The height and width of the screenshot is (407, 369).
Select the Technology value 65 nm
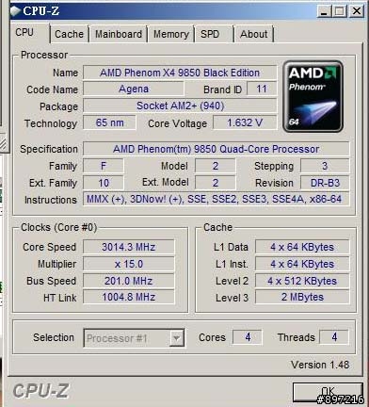[109, 122]
